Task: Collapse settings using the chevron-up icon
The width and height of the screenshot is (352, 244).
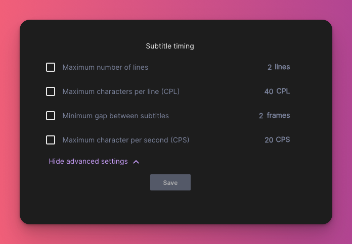Action: 136,162
